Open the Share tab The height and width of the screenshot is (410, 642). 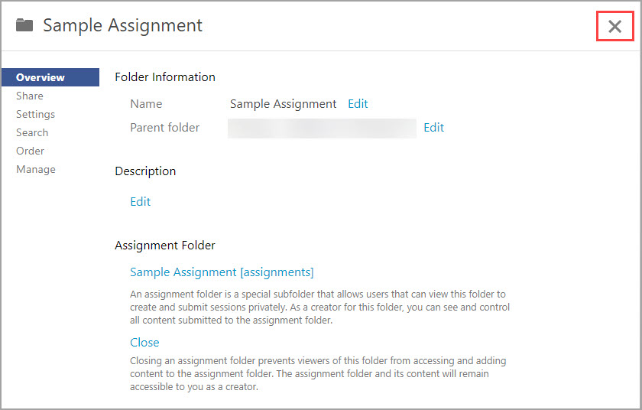(x=30, y=96)
